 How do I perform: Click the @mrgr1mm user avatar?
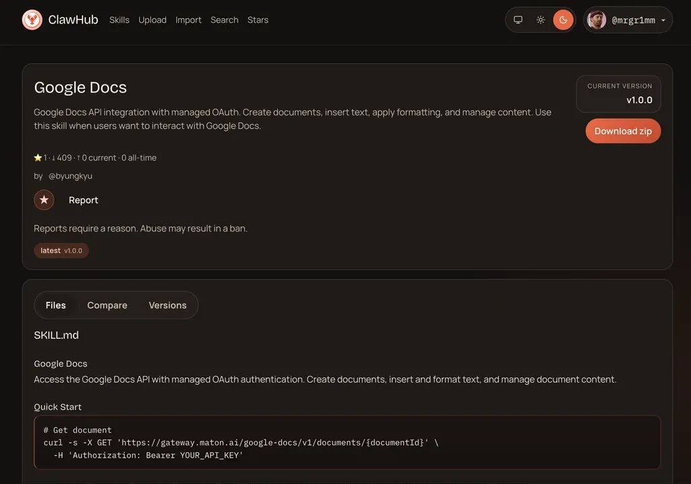tap(597, 20)
